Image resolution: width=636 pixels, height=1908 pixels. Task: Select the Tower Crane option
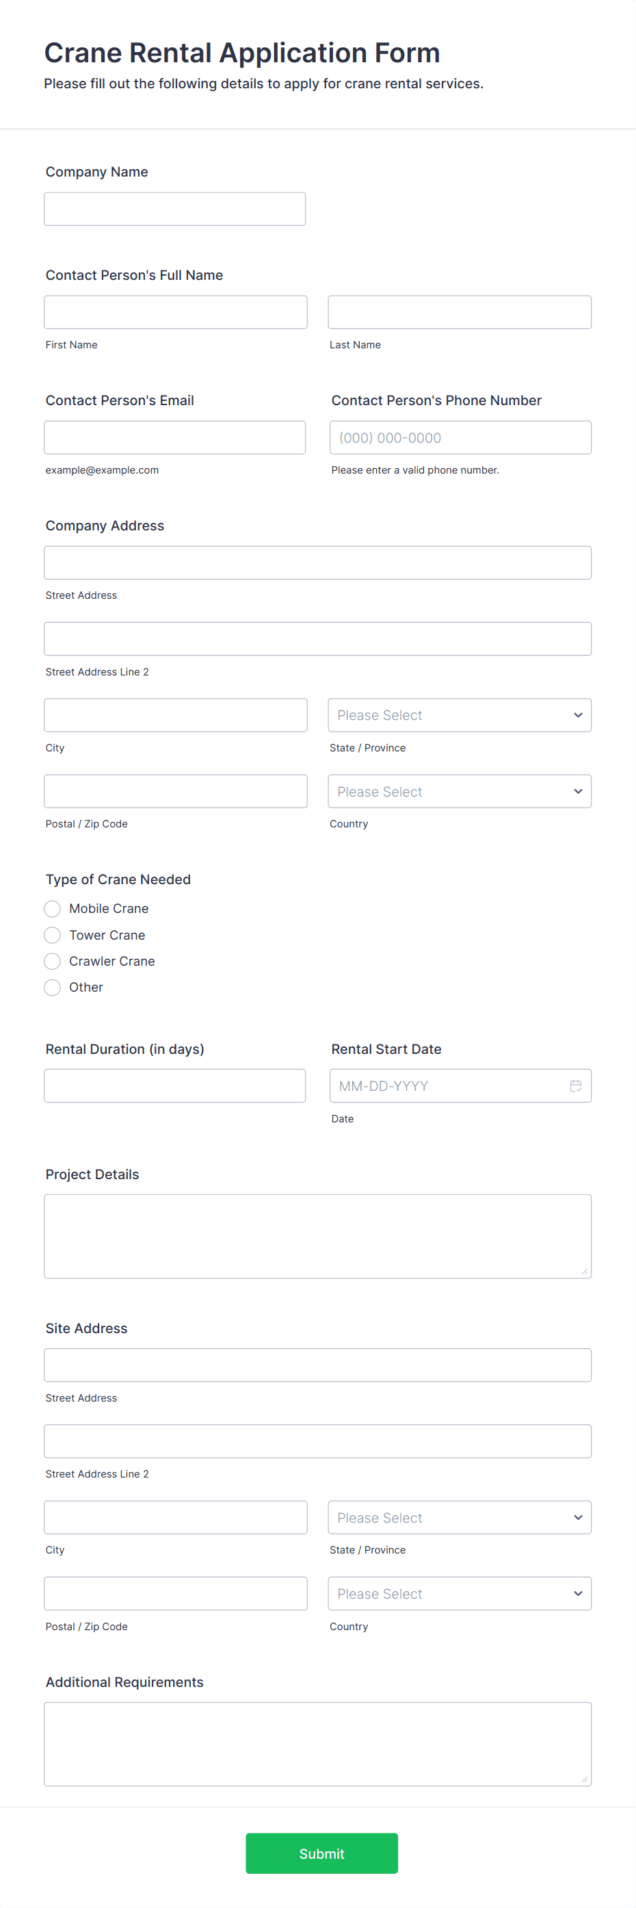[x=52, y=935]
